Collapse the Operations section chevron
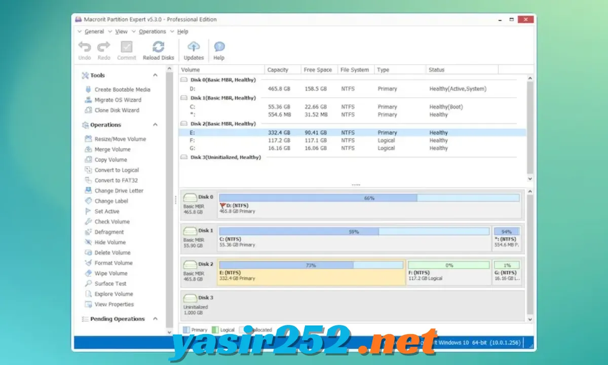 155,125
